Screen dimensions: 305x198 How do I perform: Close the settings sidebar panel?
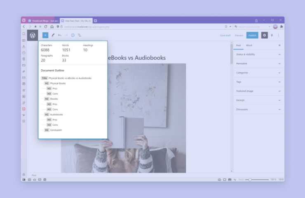click(279, 45)
